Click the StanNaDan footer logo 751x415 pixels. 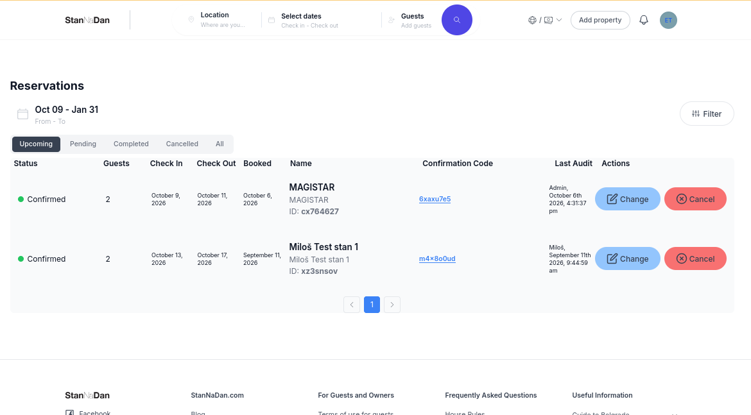[x=87, y=395]
